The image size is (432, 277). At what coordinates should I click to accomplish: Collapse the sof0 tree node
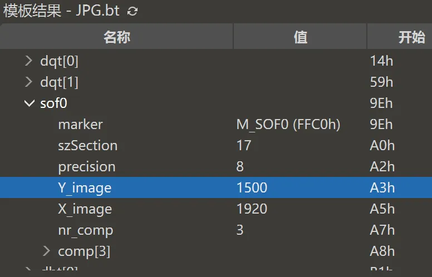coord(30,103)
